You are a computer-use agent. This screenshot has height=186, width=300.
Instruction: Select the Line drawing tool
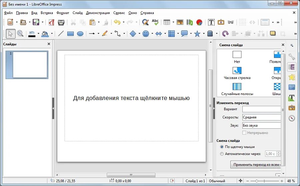pyautogui.click(x=61, y=34)
